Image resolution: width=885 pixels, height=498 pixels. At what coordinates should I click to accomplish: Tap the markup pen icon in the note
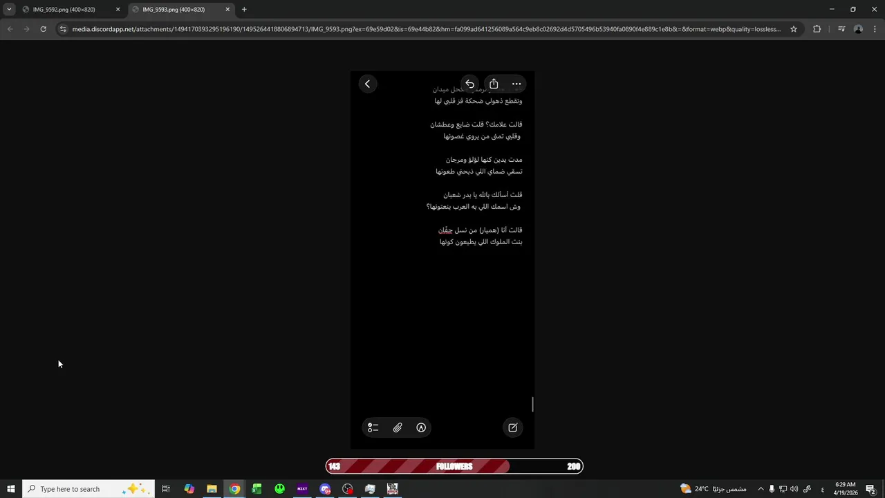421,427
